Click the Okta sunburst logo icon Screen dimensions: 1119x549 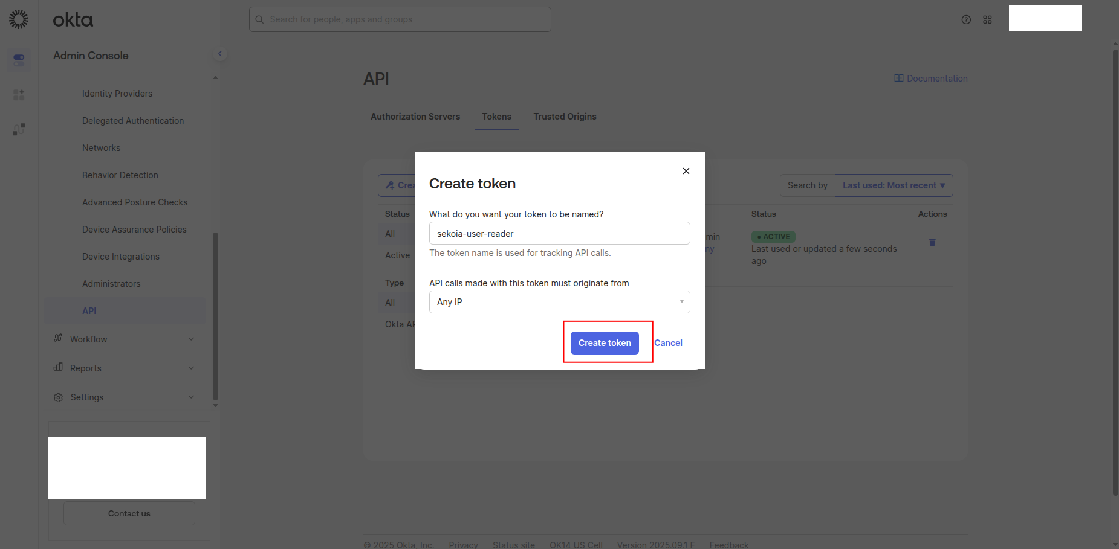(x=19, y=19)
